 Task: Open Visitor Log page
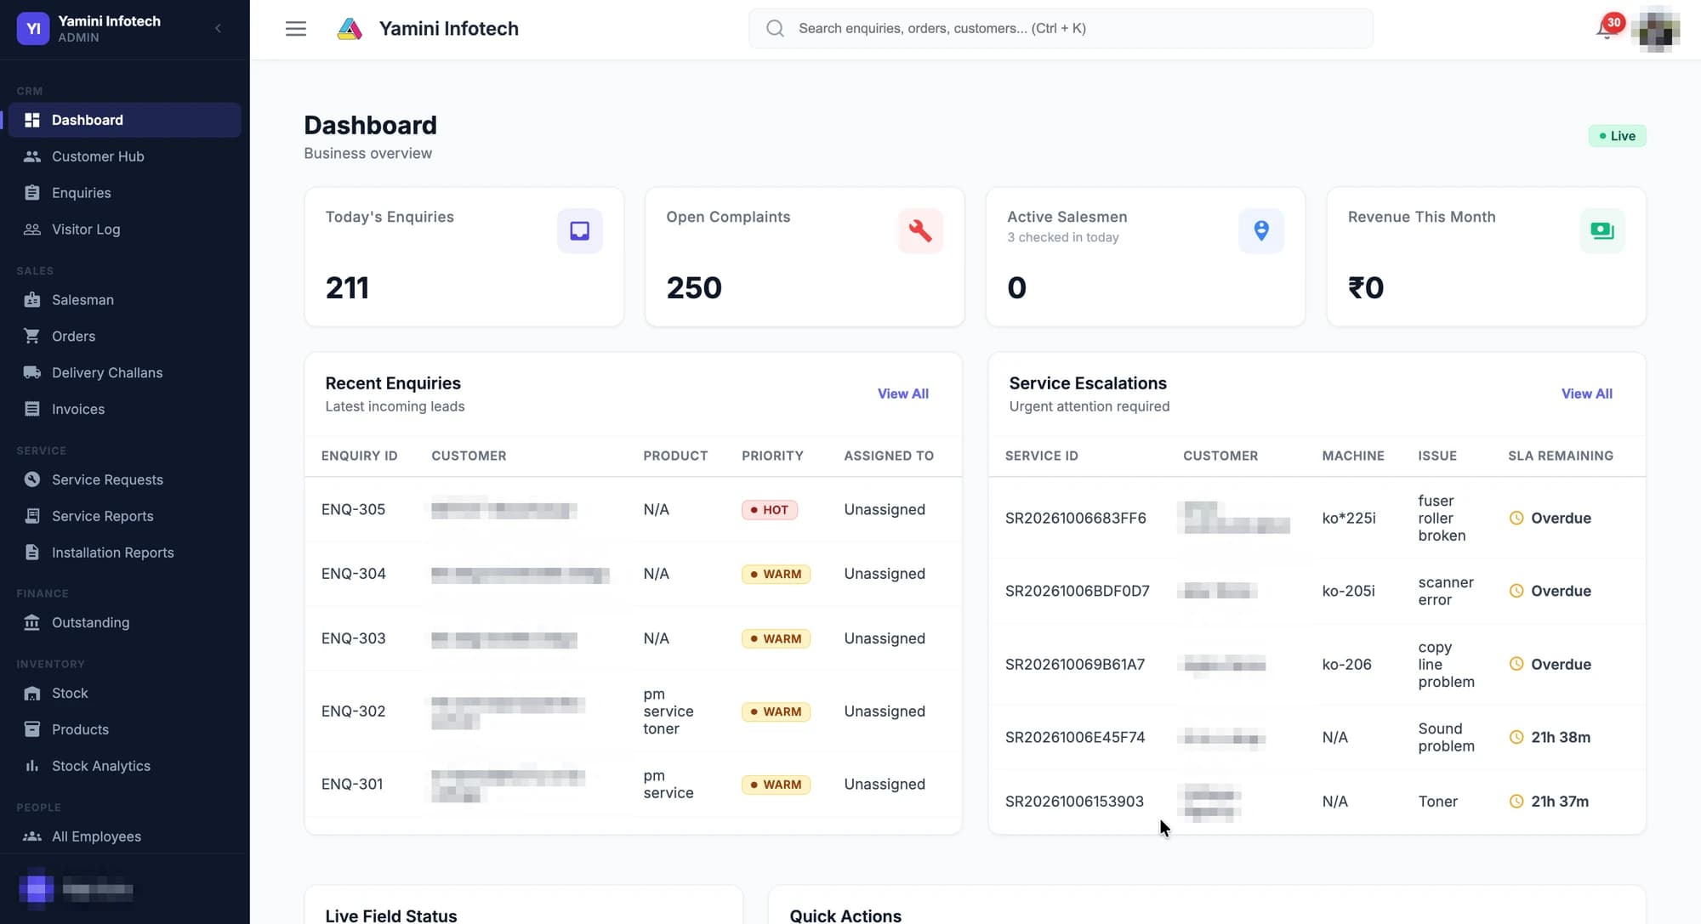click(x=124, y=230)
